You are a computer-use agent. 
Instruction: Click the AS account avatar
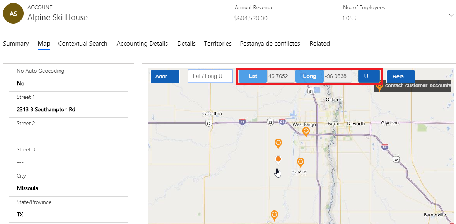13,14
